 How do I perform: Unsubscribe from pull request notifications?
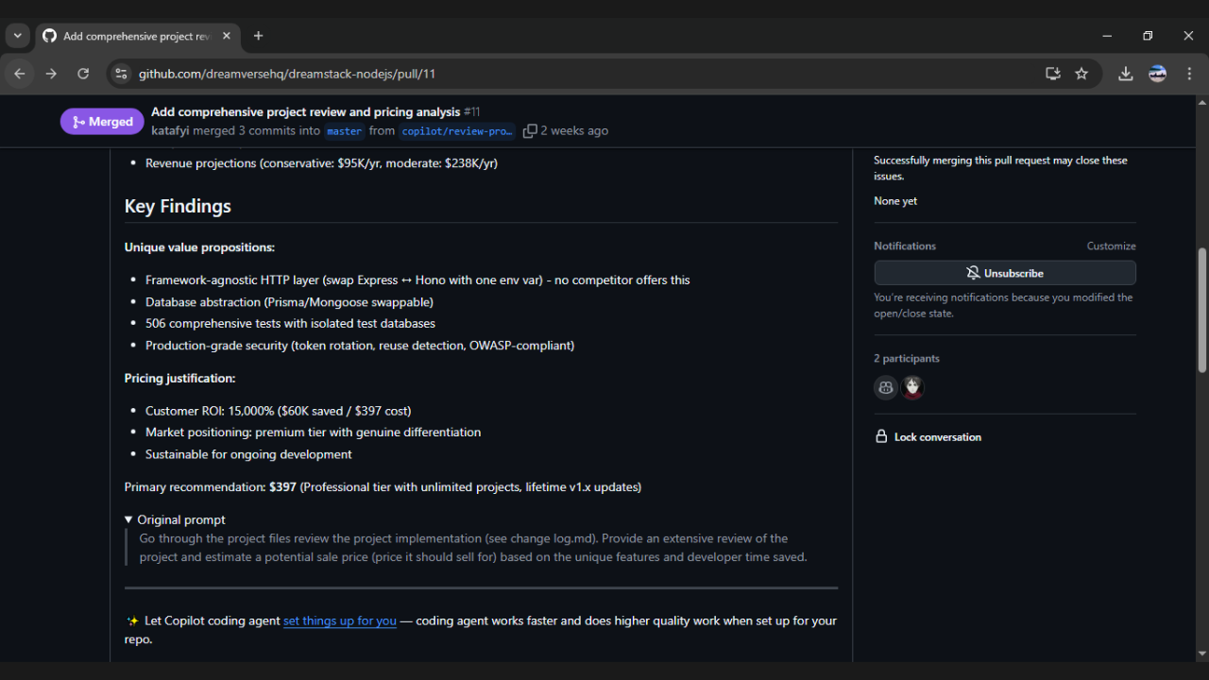click(x=1004, y=273)
